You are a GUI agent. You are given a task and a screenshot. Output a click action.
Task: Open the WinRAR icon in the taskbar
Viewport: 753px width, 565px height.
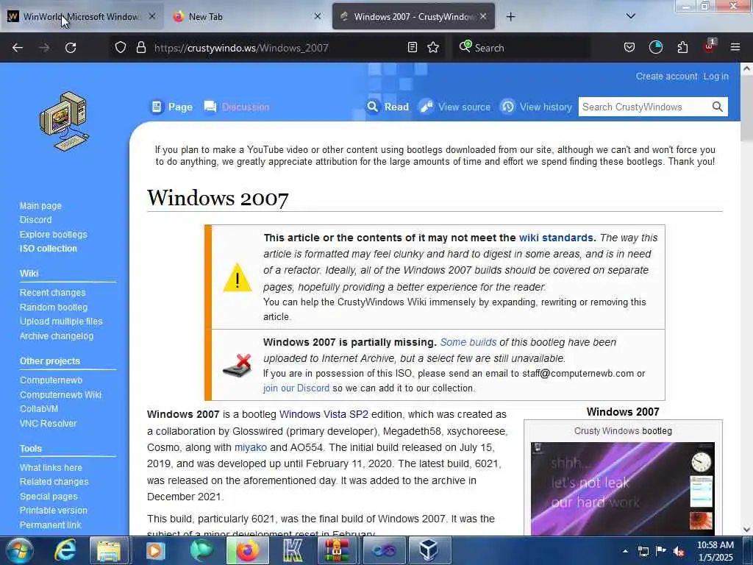[x=337, y=550]
